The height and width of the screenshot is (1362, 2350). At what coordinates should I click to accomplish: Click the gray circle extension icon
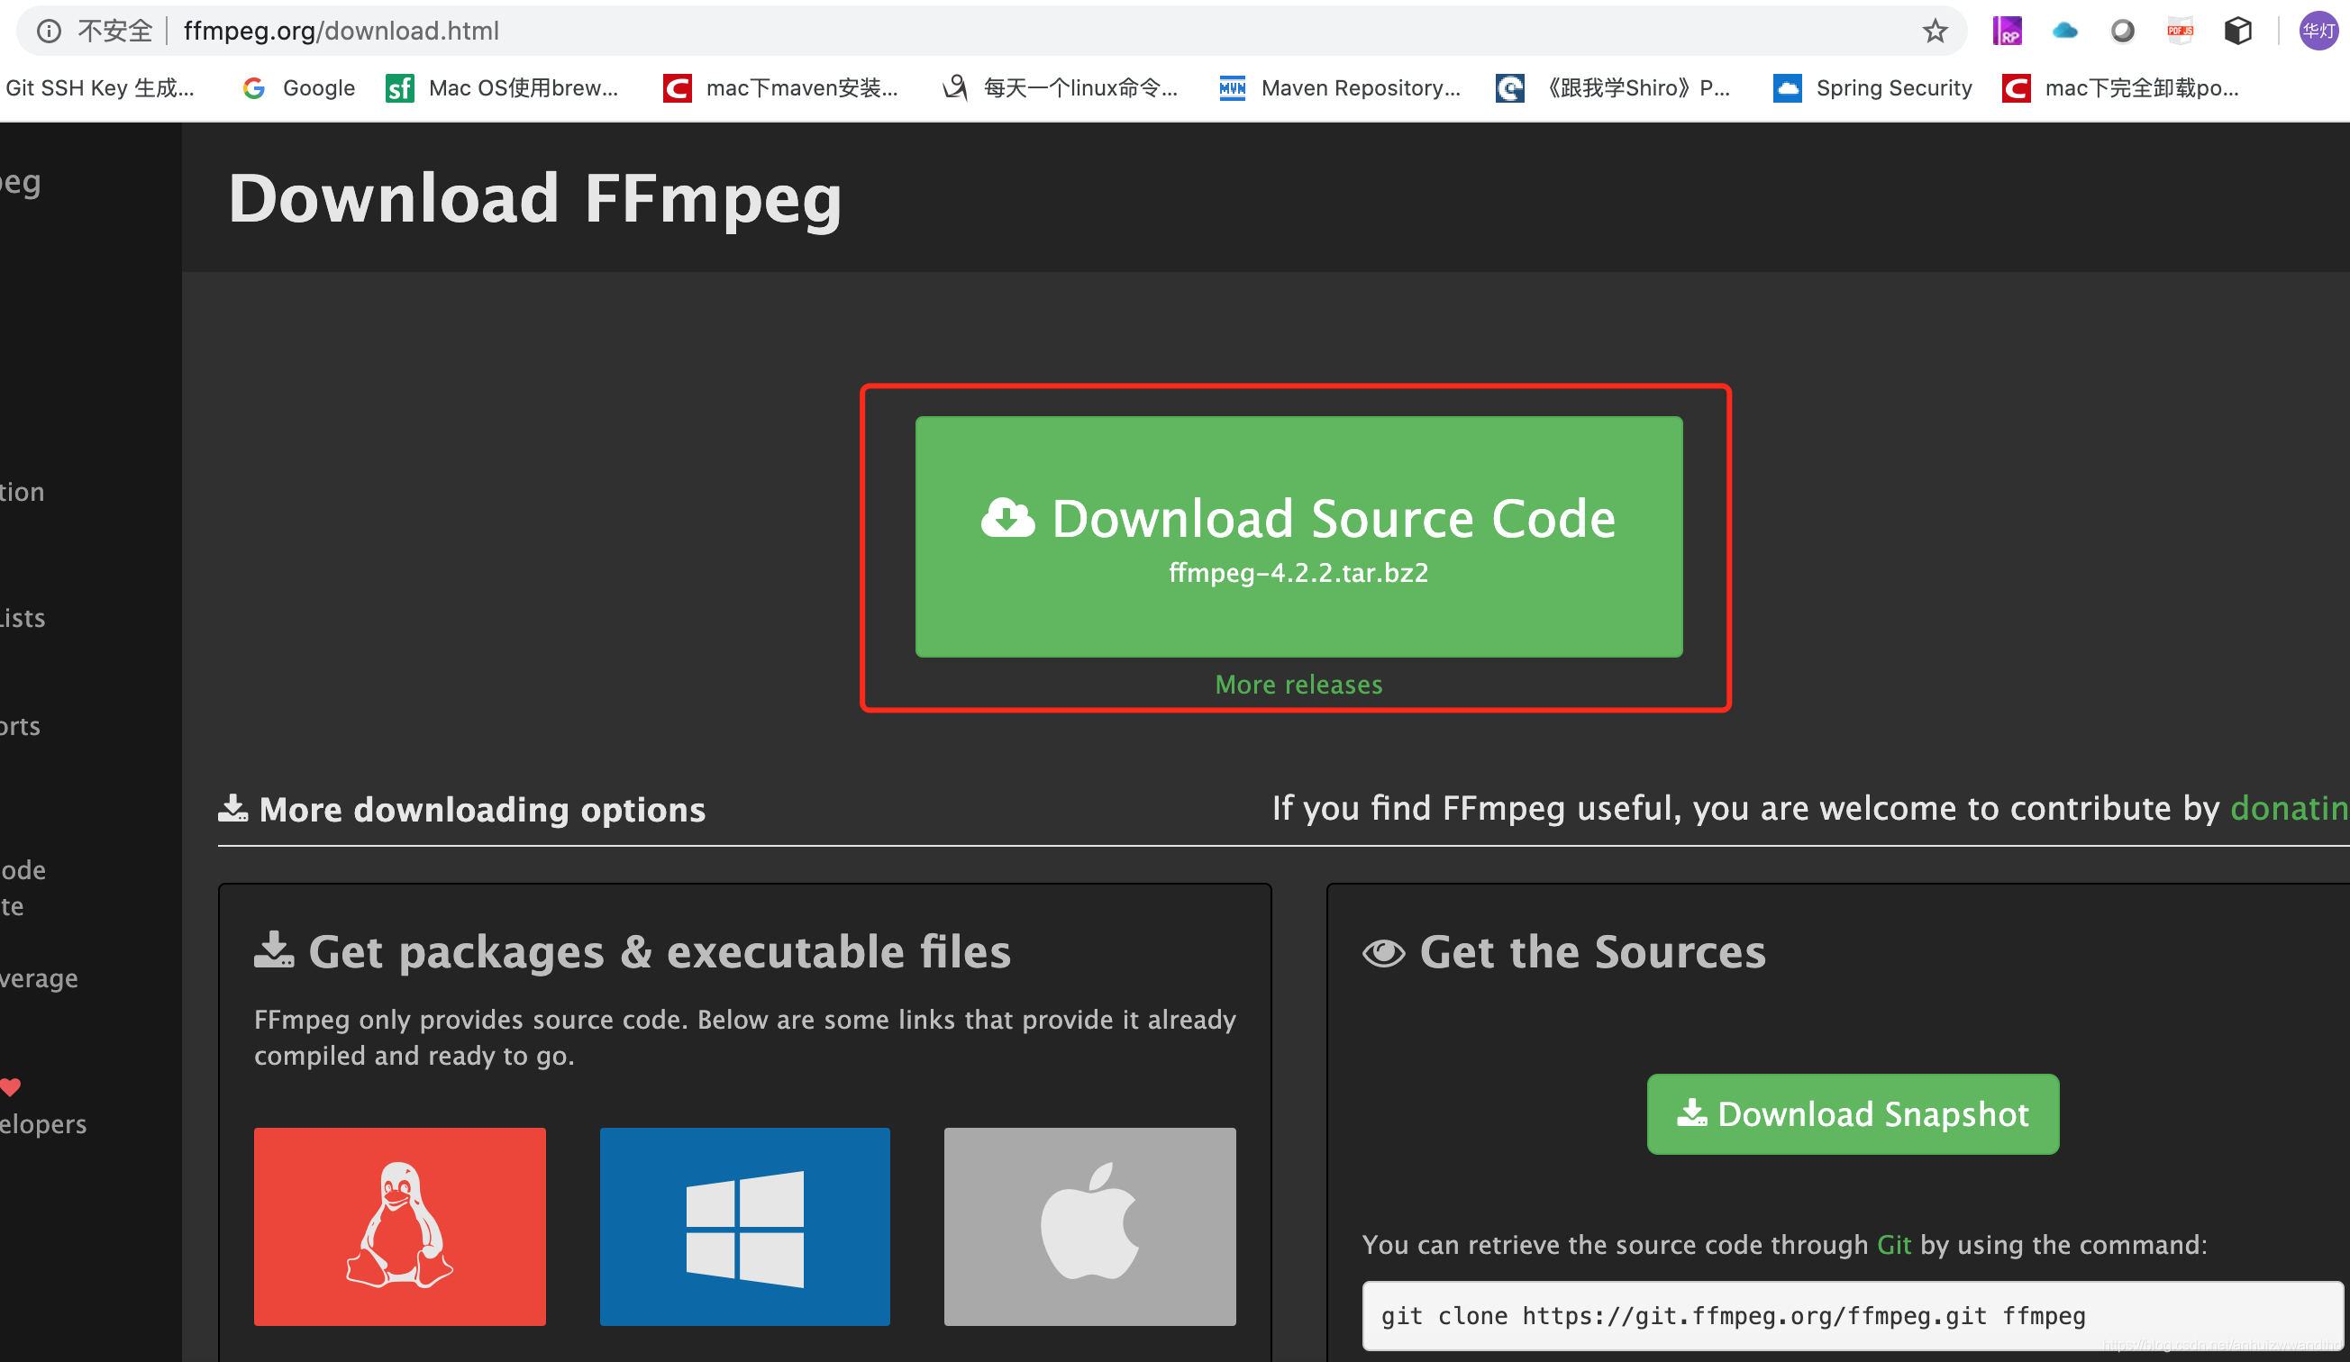pyautogui.click(x=2122, y=31)
